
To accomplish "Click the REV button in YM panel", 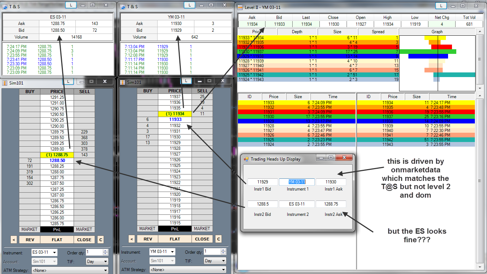I will coord(148,239).
